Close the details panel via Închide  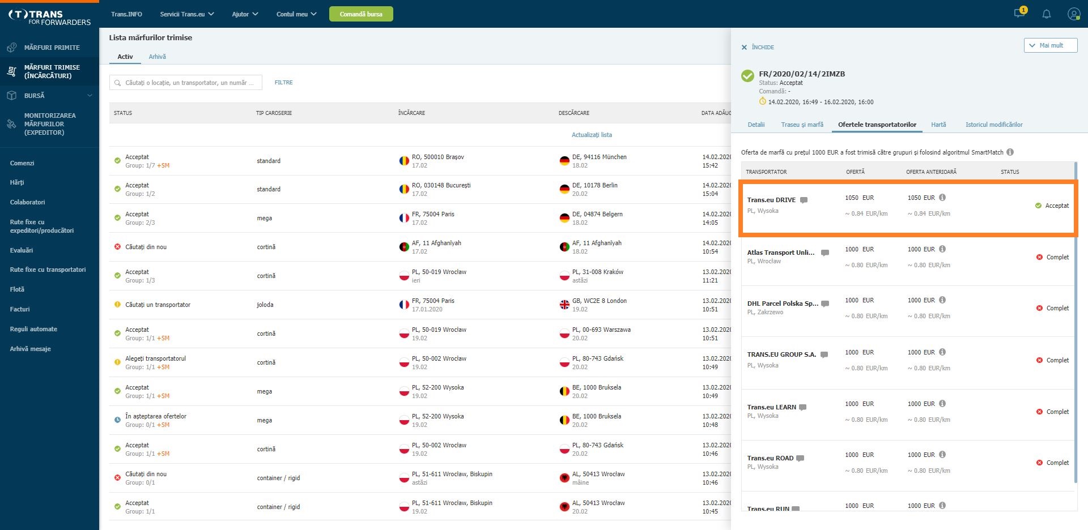[758, 47]
